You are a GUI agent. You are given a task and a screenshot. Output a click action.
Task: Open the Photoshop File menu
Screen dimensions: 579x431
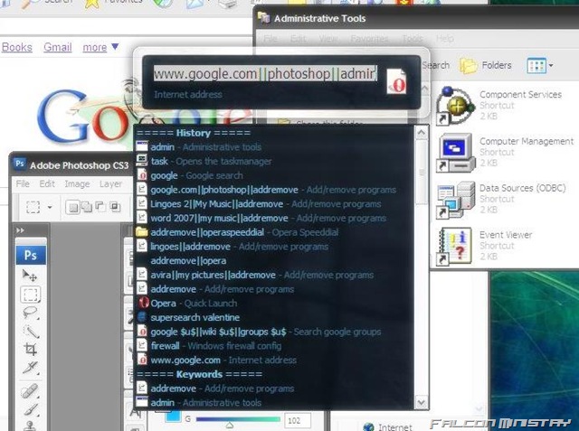(x=23, y=183)
